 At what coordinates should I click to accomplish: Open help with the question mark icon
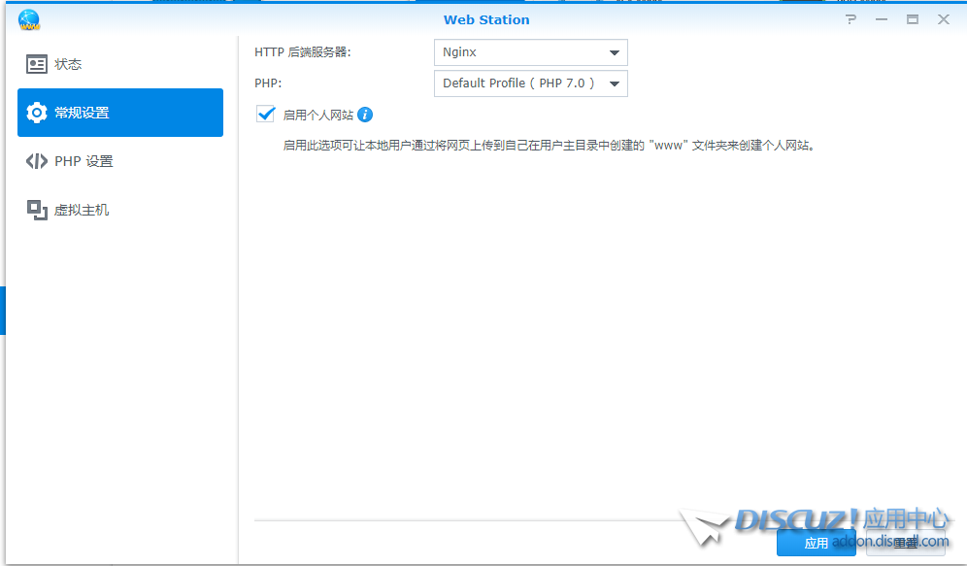[851, 19]
